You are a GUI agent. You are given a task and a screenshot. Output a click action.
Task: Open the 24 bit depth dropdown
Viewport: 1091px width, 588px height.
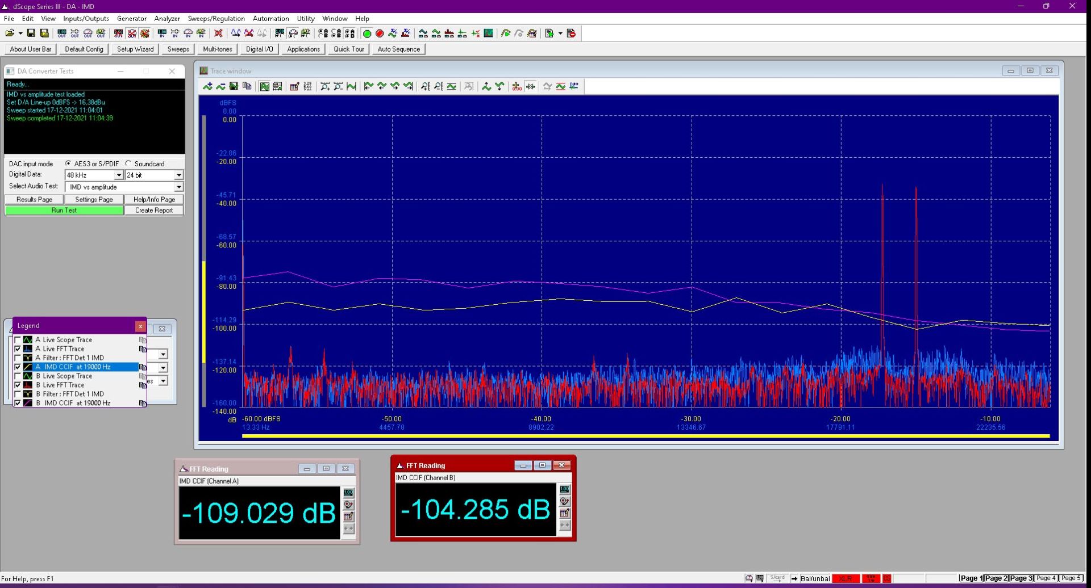pyautogui.click(x=178, y=175)
